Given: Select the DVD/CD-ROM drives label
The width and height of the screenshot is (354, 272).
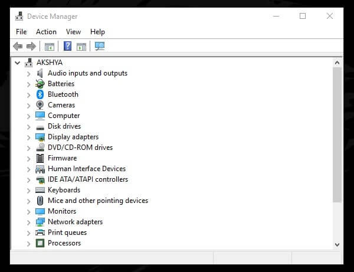Looking at the screenshot, I should coord(80,148).
